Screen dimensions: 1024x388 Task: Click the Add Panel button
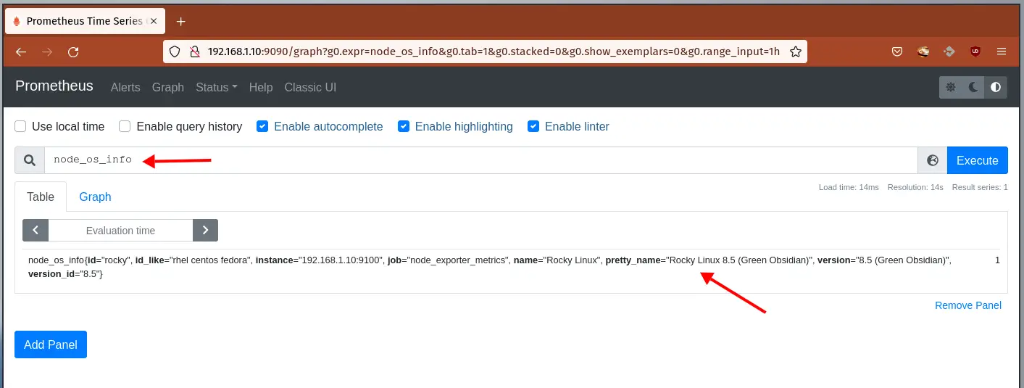pos(51,344)
